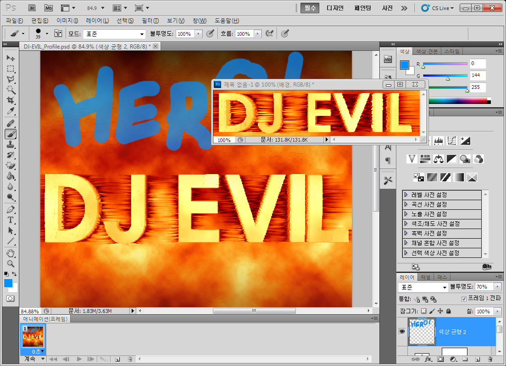Toggle lock transparent pixels

(x=424, y=311)
